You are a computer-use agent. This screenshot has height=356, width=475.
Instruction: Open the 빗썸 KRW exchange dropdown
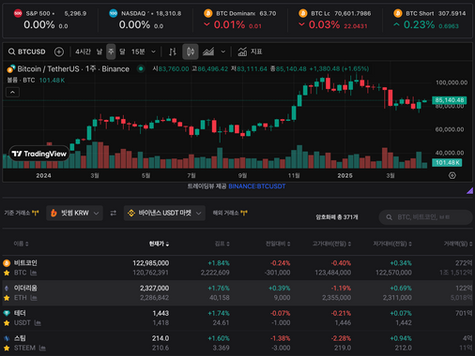pos(74,213)
